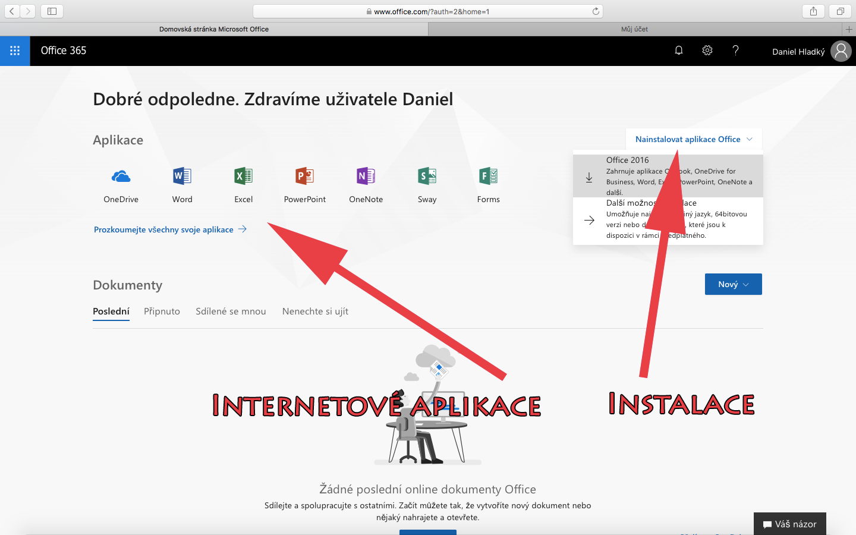Click the Daniel Hladký user name
856x535 pixels.
[798, 52]
